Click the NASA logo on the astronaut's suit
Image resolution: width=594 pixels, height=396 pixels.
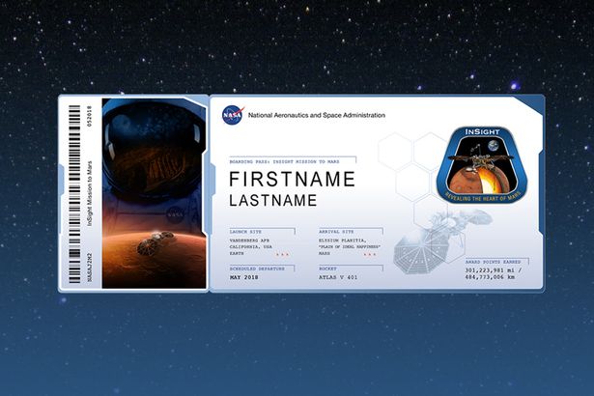(175, 214)
